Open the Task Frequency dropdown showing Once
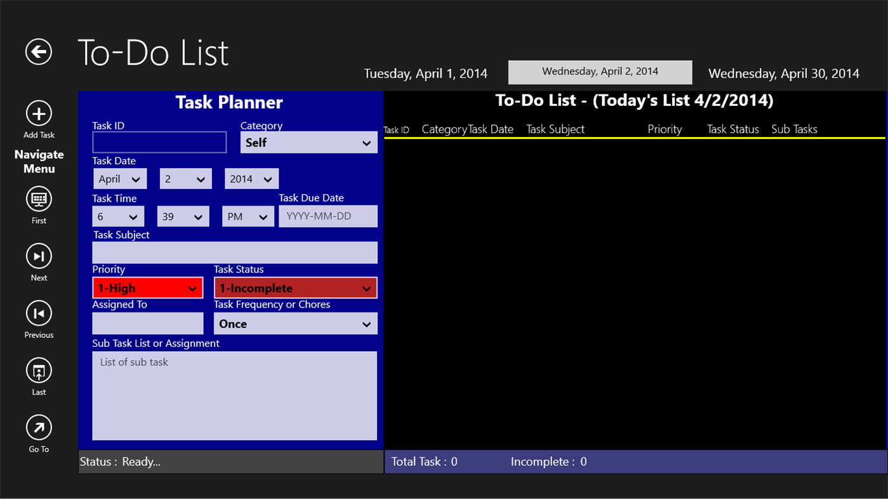The image size is (888, 499). [295, 323]
